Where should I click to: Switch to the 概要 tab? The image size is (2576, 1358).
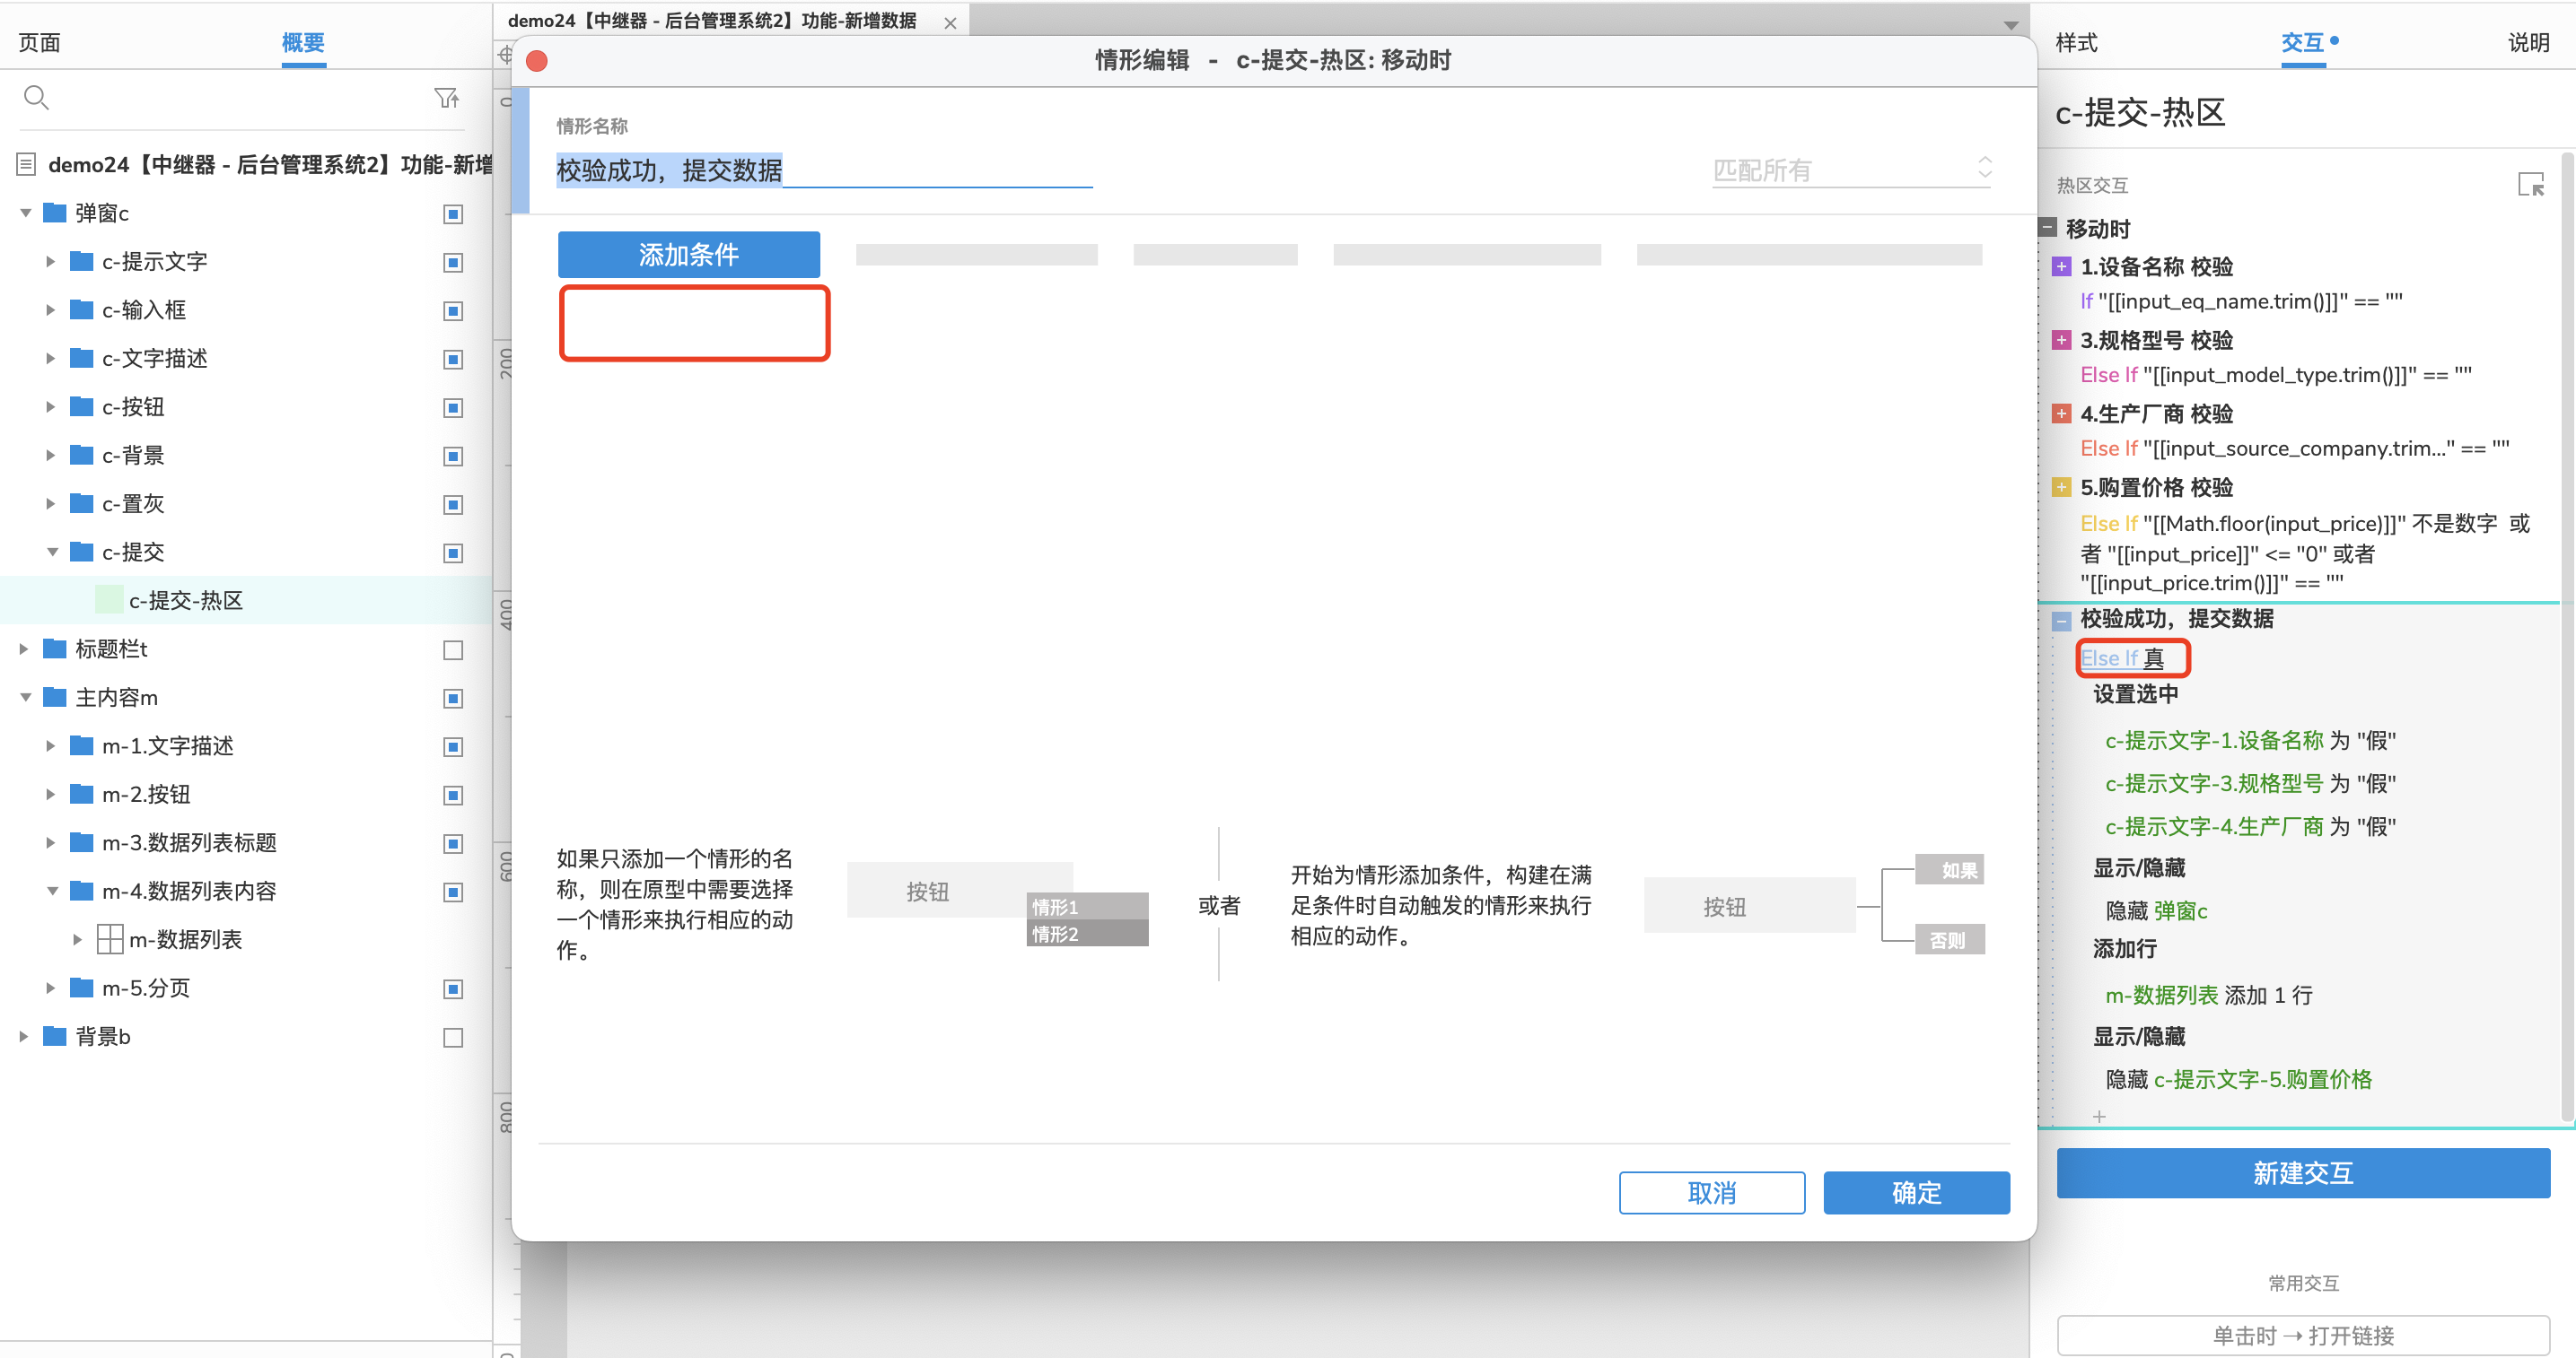coord(303,42)
